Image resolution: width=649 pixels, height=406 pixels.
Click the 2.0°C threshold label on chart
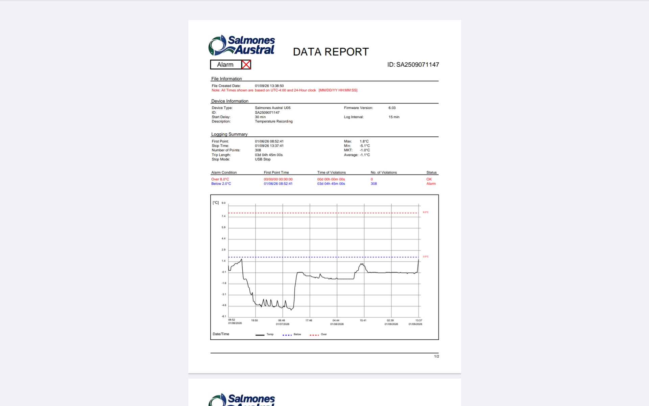(x=426, y=256)
